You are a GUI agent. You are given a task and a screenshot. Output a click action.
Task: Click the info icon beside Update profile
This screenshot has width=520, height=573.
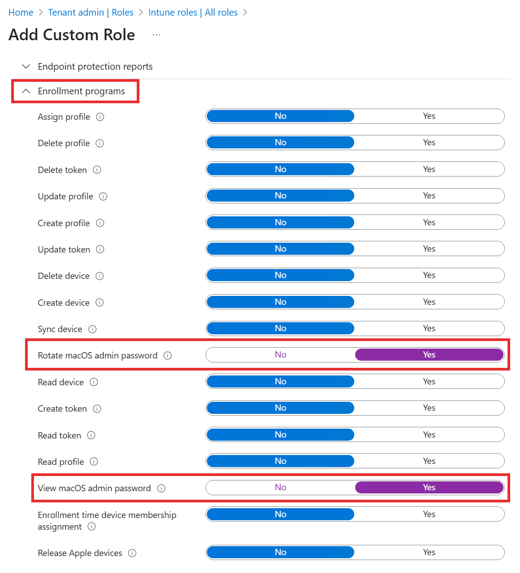click(x=103, y=197)
